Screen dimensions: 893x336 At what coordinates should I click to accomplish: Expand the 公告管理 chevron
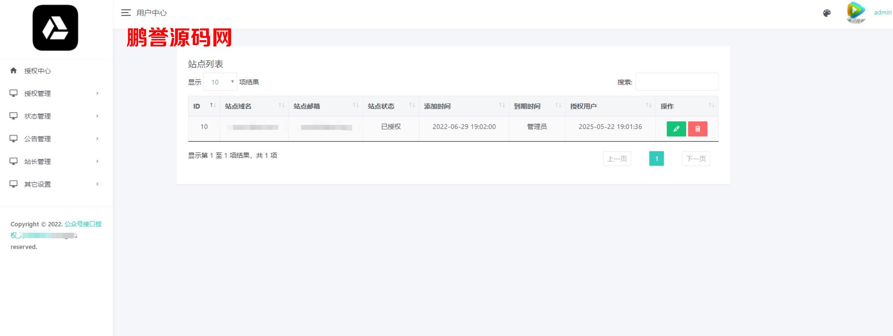[x=97, y=139]
